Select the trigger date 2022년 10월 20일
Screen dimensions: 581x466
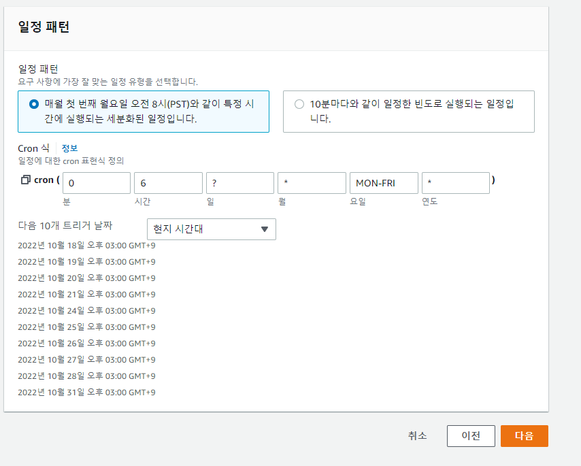pyautogui.click(x=86, y=278)
